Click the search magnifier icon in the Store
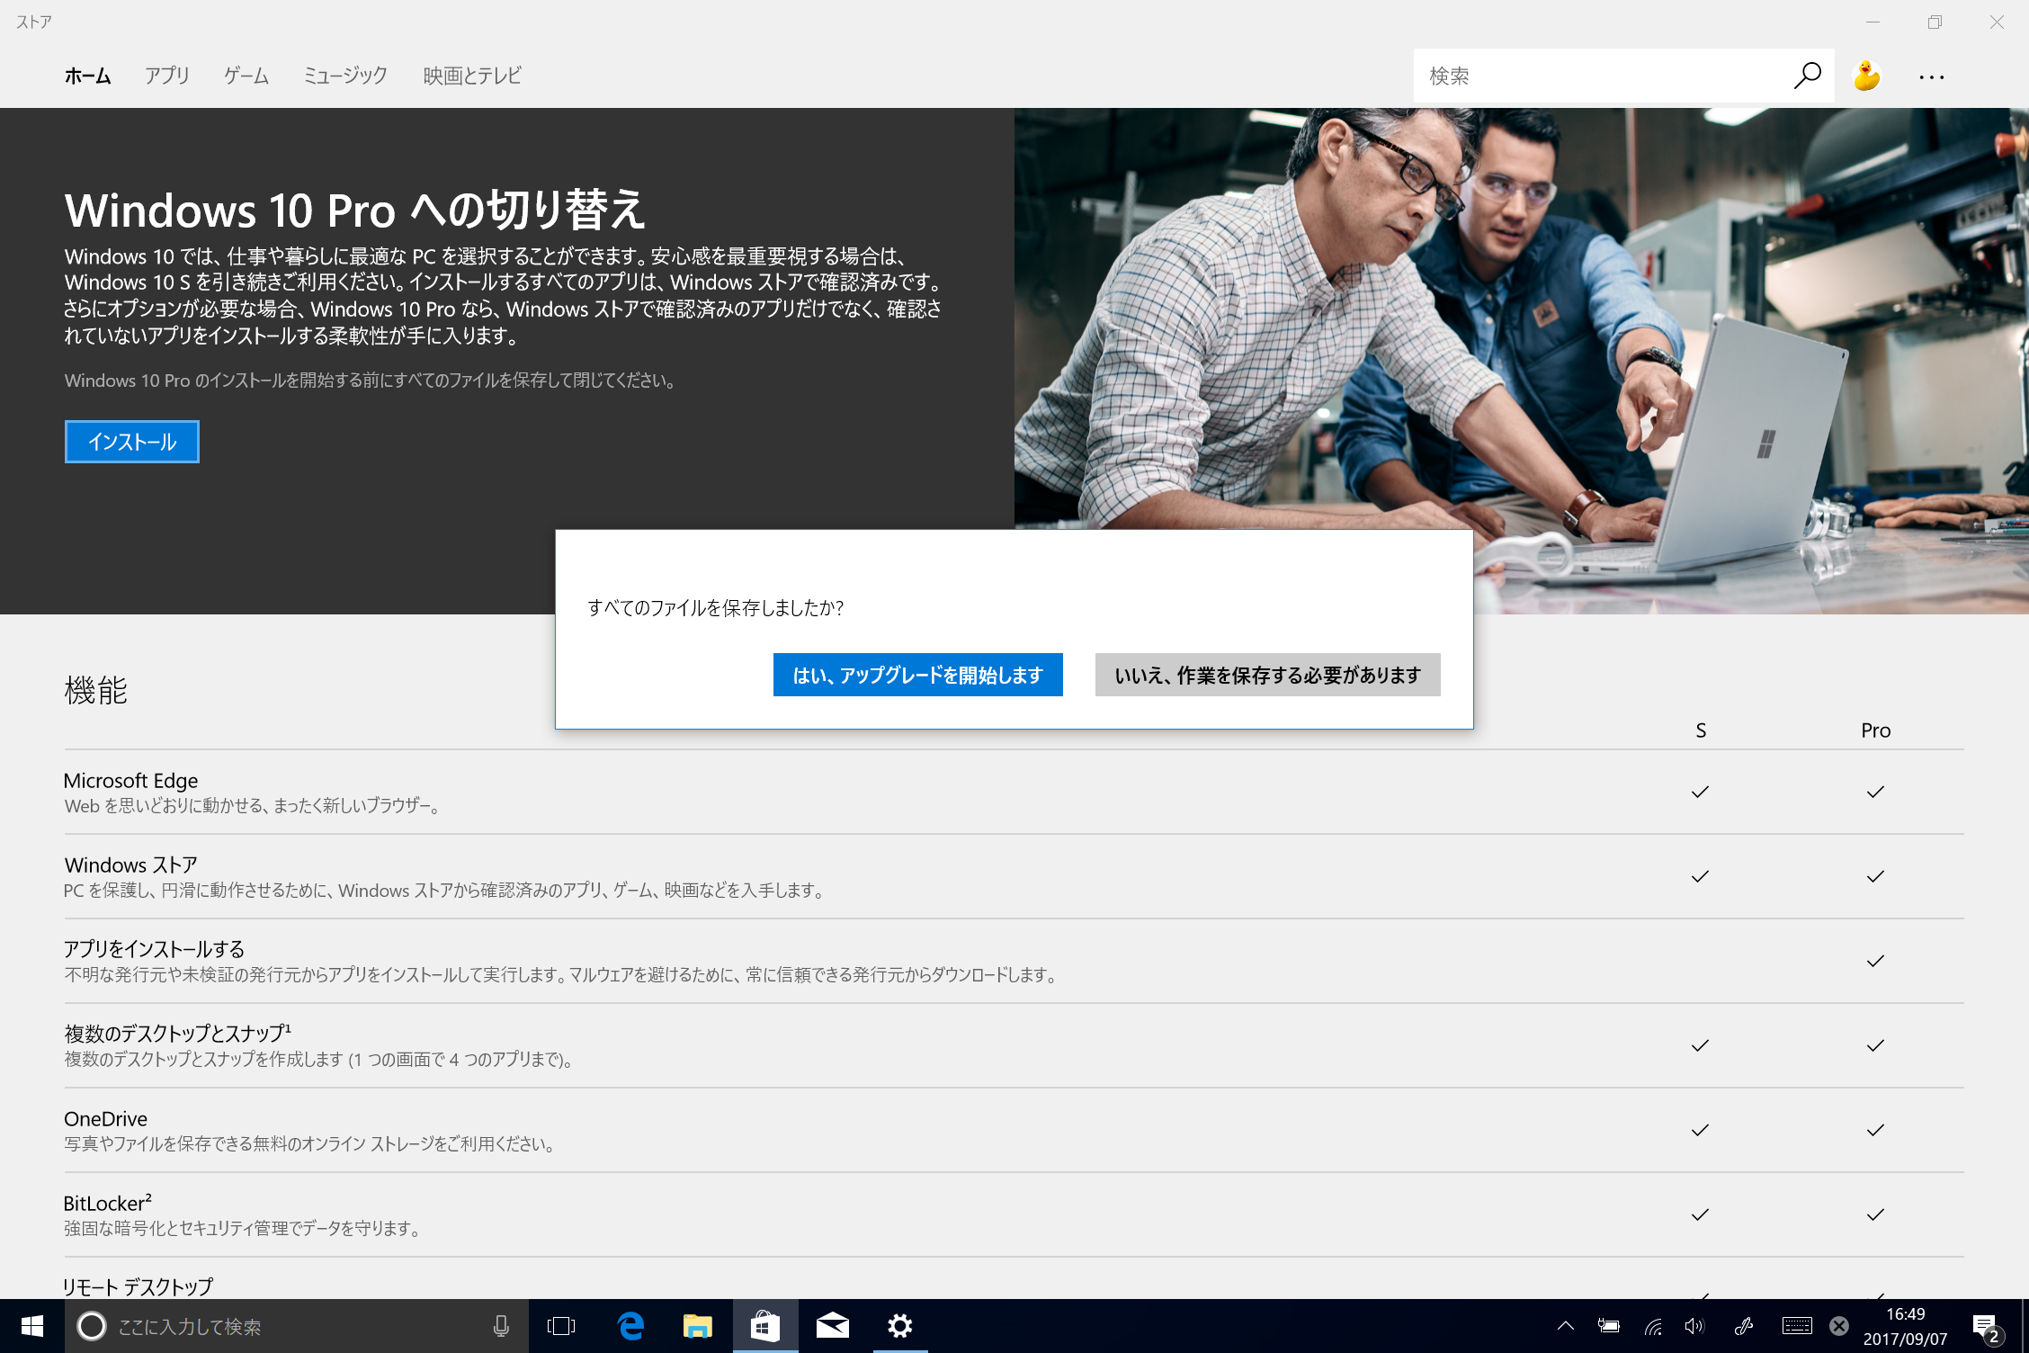The height and width of the screenshot is (1353, 2029). click(x=1807, y=76)
